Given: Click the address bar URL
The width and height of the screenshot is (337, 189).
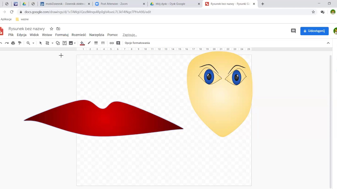Looking at the screenshot, I should point(88,12).
